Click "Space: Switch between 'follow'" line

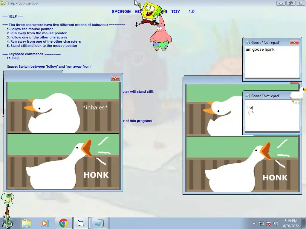(x=49, y=66)
